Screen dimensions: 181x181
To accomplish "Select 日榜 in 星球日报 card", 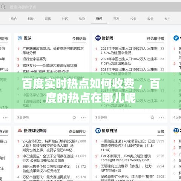I will [x=161, y=131].
